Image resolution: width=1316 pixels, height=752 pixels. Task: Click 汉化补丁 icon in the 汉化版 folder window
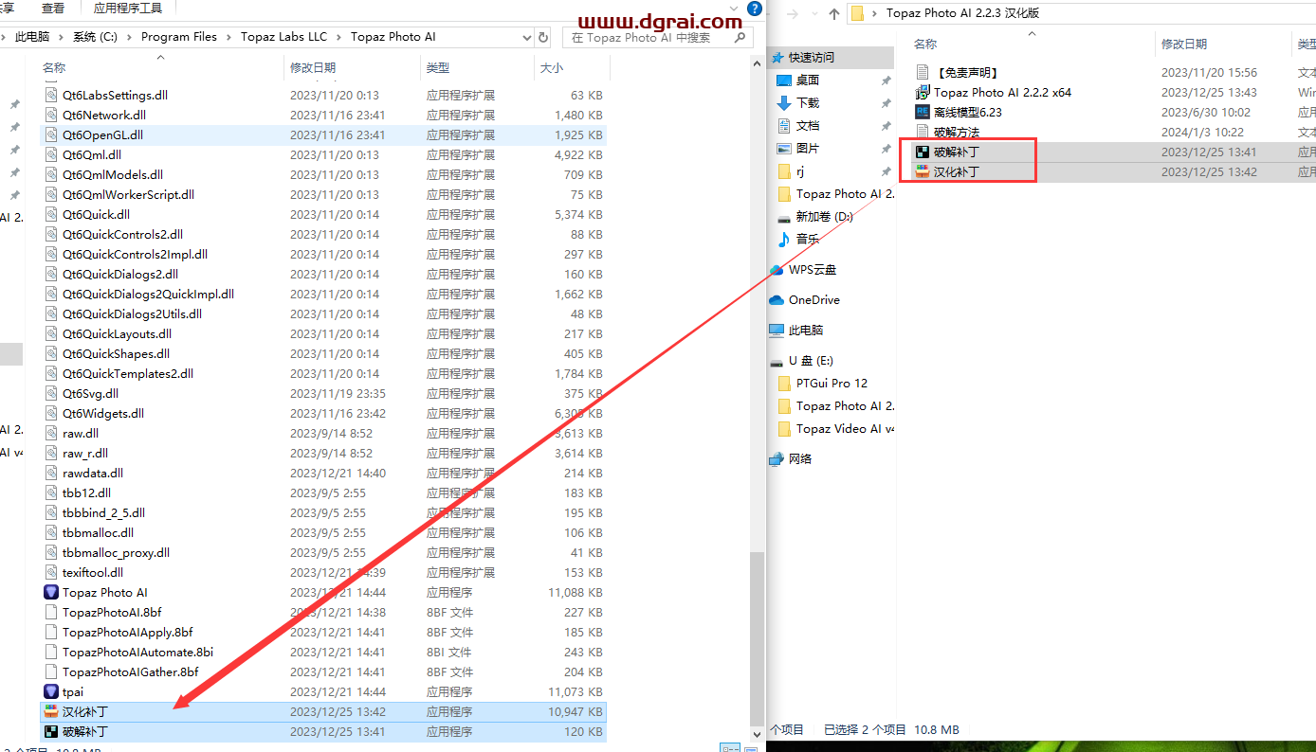click(923, 171)
